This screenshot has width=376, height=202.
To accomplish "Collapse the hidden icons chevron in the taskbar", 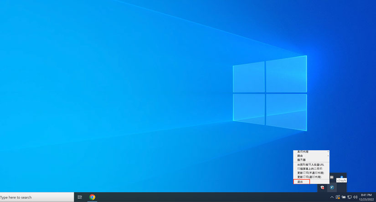I will point(332,197).
